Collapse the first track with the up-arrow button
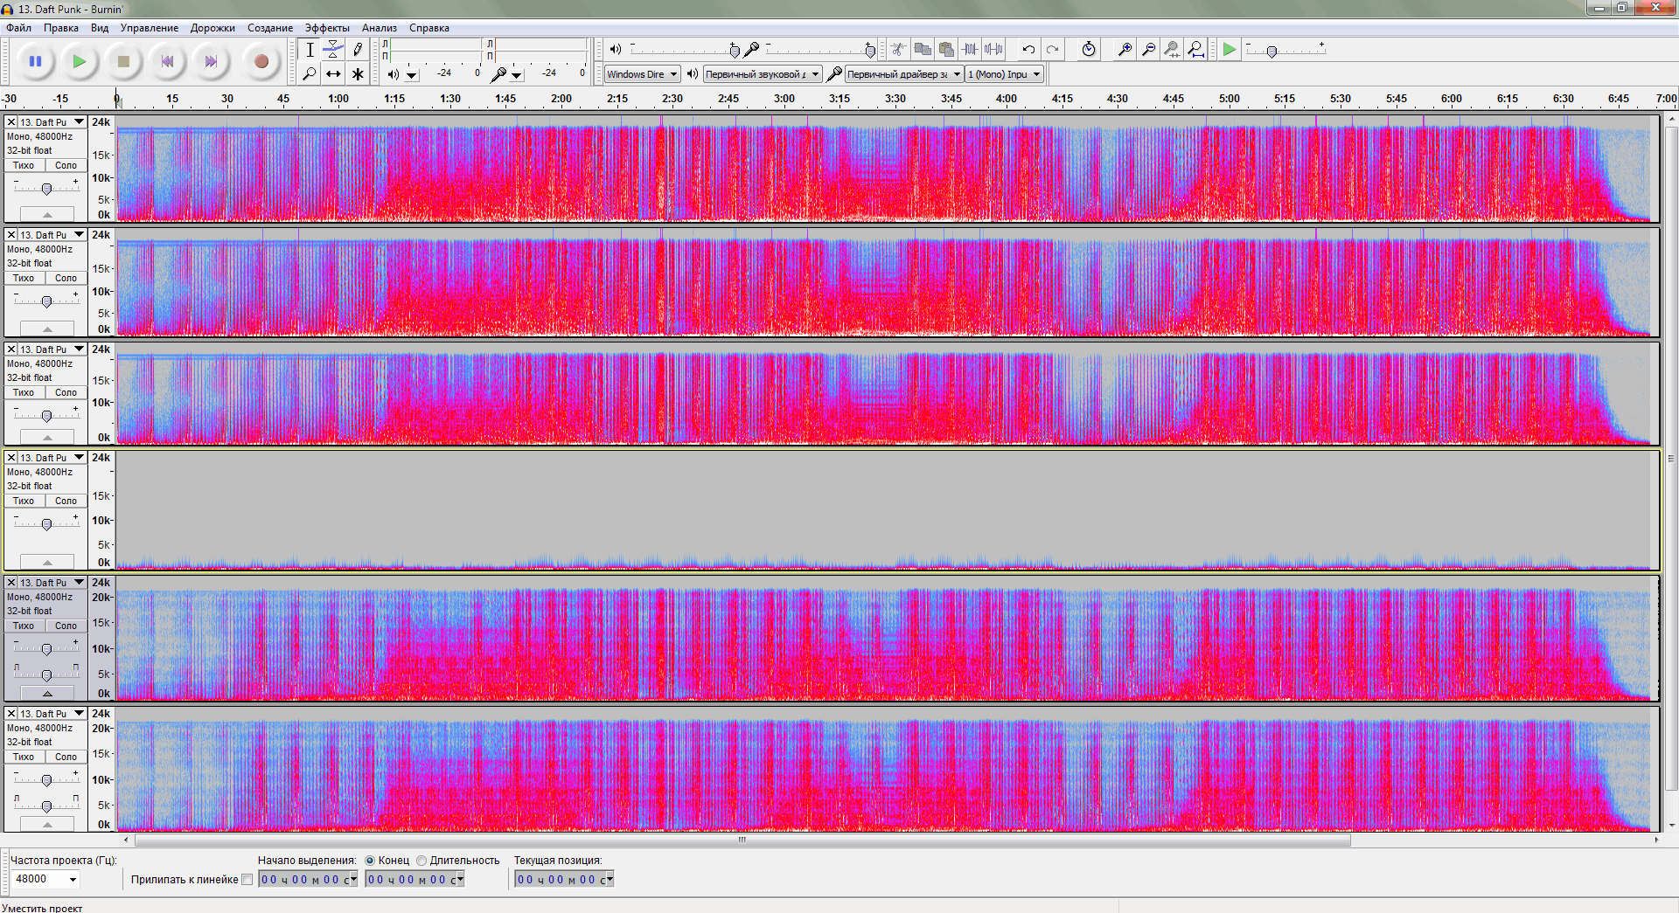 (x=47, y=214)
